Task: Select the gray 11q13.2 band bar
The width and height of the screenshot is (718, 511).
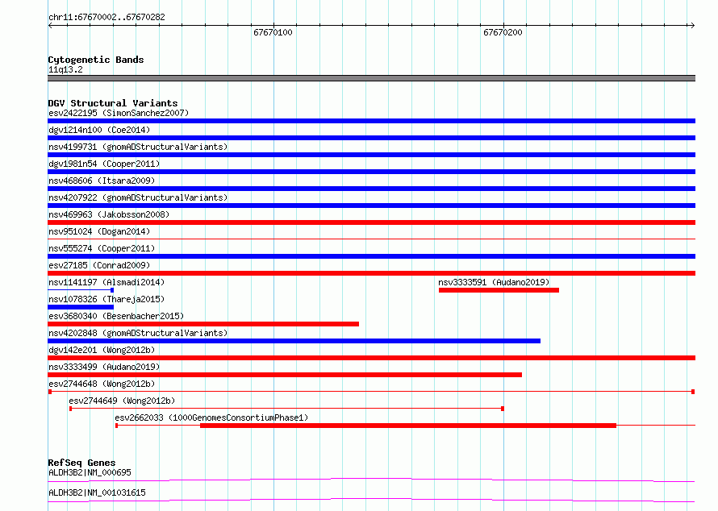Action: pyautogui.click(x=371, y=78)
